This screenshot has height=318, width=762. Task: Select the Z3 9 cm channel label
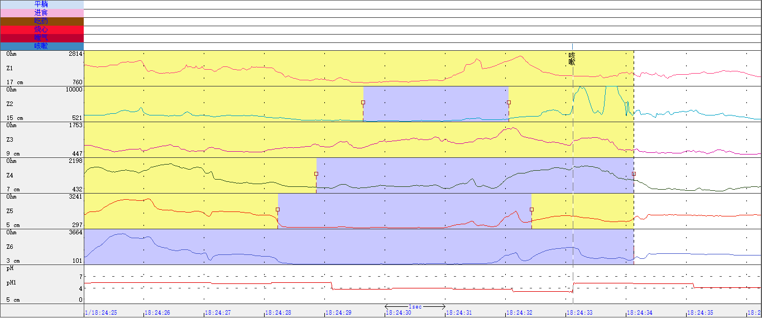click(9, 139)
